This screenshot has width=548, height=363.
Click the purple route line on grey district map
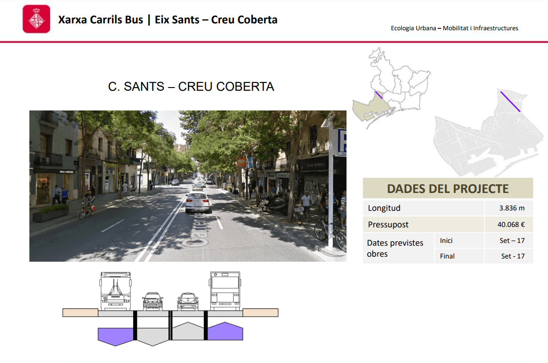click(x=510, y=101)
